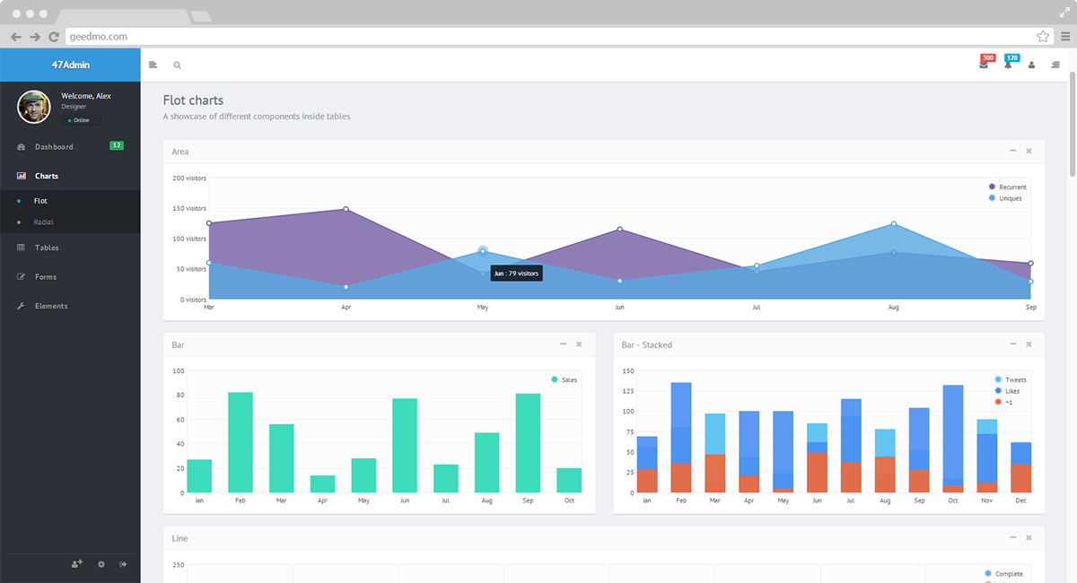Select Tables in the sidebar menu

click(x=47, y=247)
